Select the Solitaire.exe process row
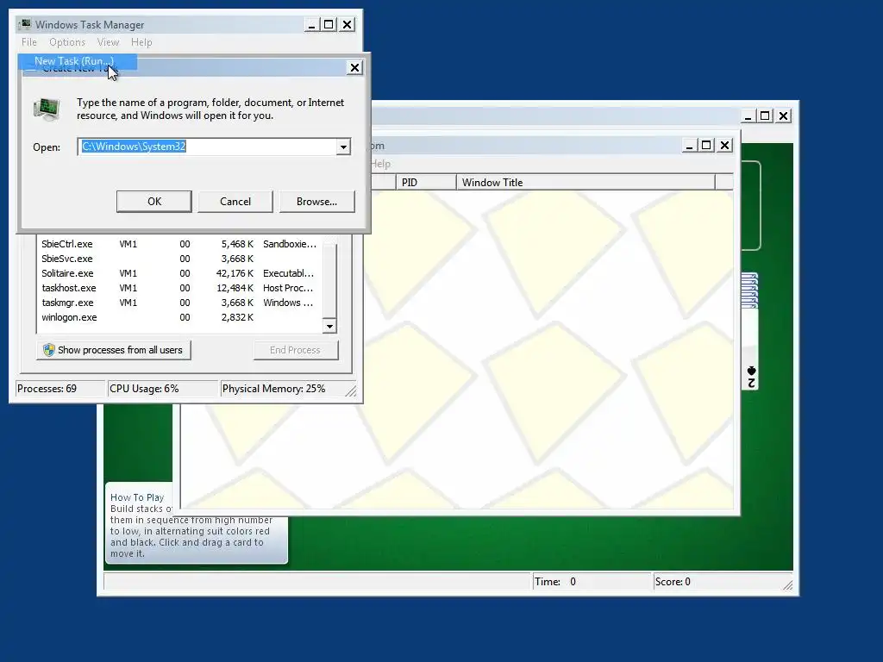 (179, 273)
